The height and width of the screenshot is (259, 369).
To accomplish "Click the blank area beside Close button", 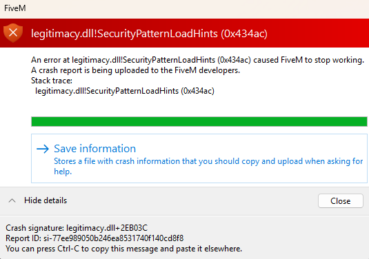I will (x=188, y=201).
